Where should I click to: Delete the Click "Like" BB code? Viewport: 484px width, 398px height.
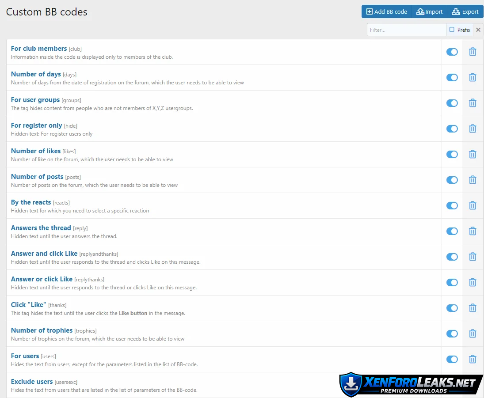473,308
